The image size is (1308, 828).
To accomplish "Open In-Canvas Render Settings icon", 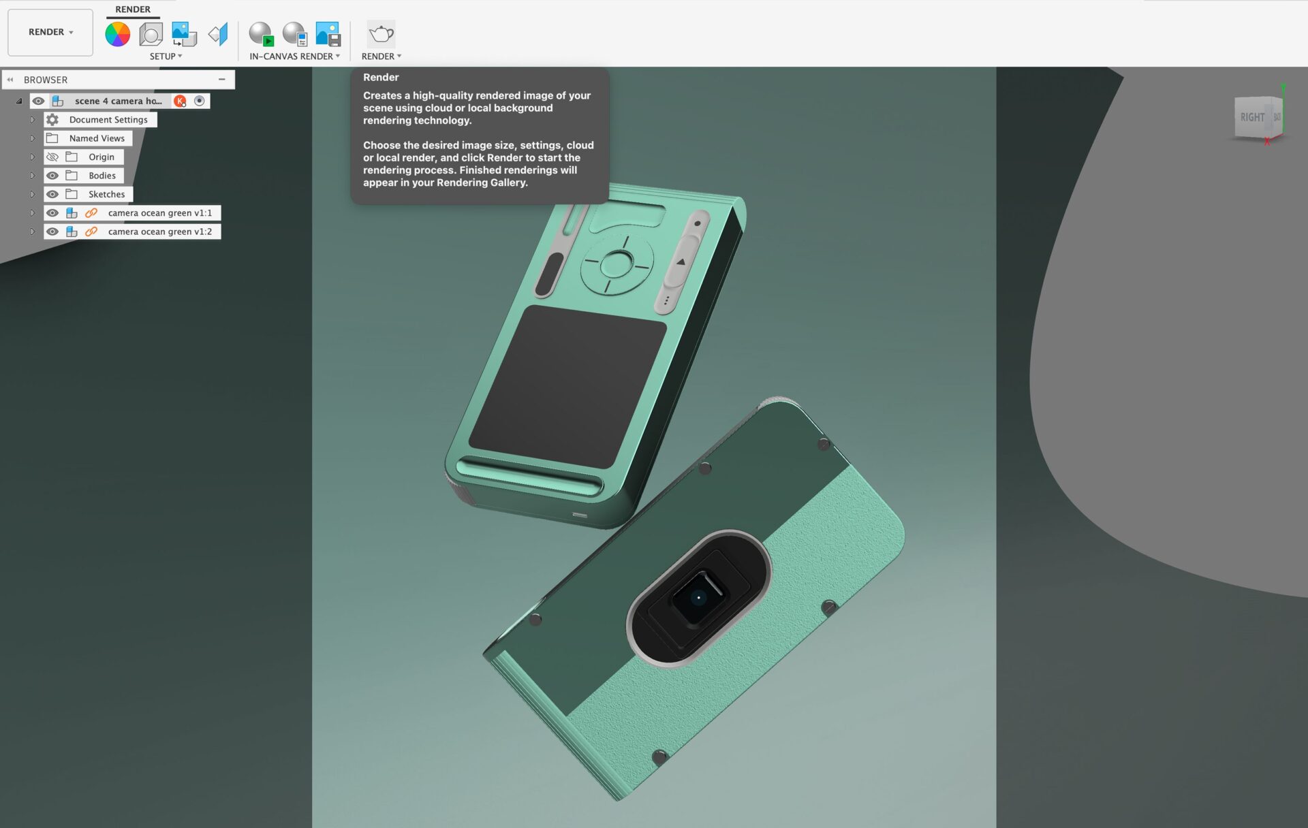I will 294,33.
